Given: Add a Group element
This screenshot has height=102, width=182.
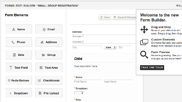Looking at the screenshot, I should [x=49, y=55].
